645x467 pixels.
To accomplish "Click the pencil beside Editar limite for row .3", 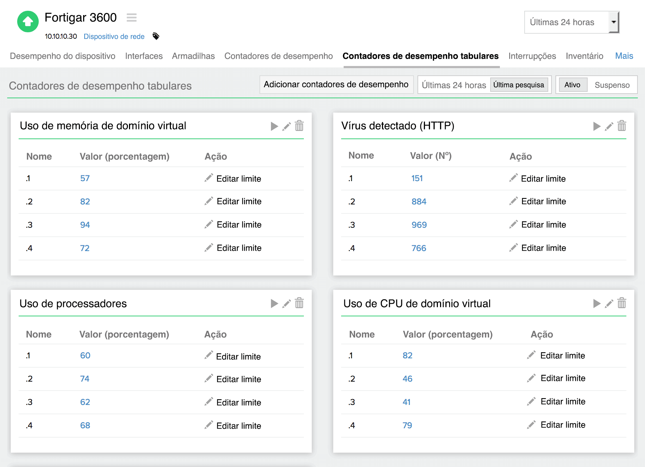I will [x=209, y=224].
